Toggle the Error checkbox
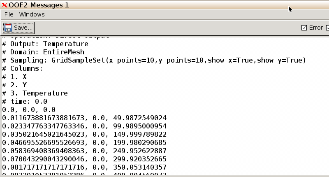 [304, 28]
